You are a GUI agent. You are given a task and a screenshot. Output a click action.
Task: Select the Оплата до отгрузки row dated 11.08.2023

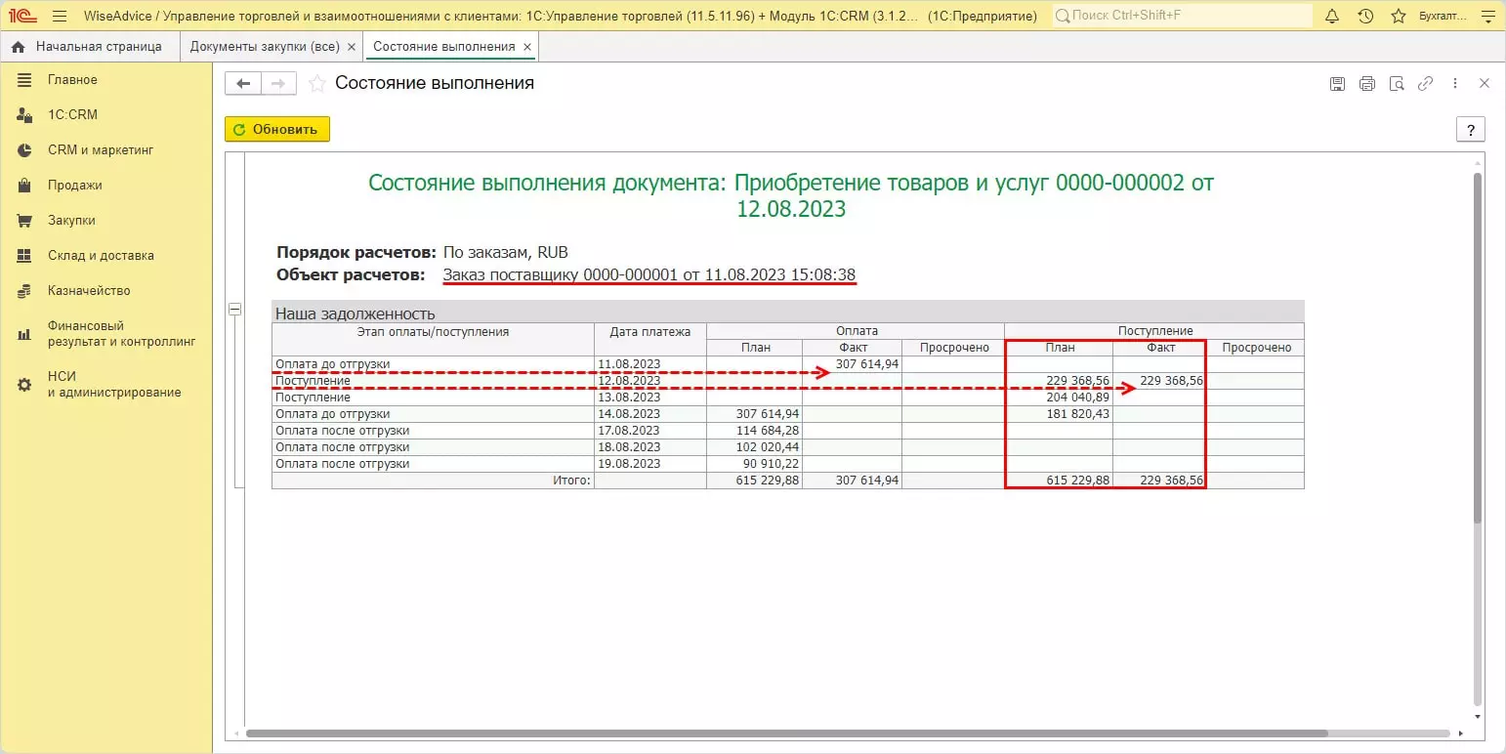click(x=787, y=364)
